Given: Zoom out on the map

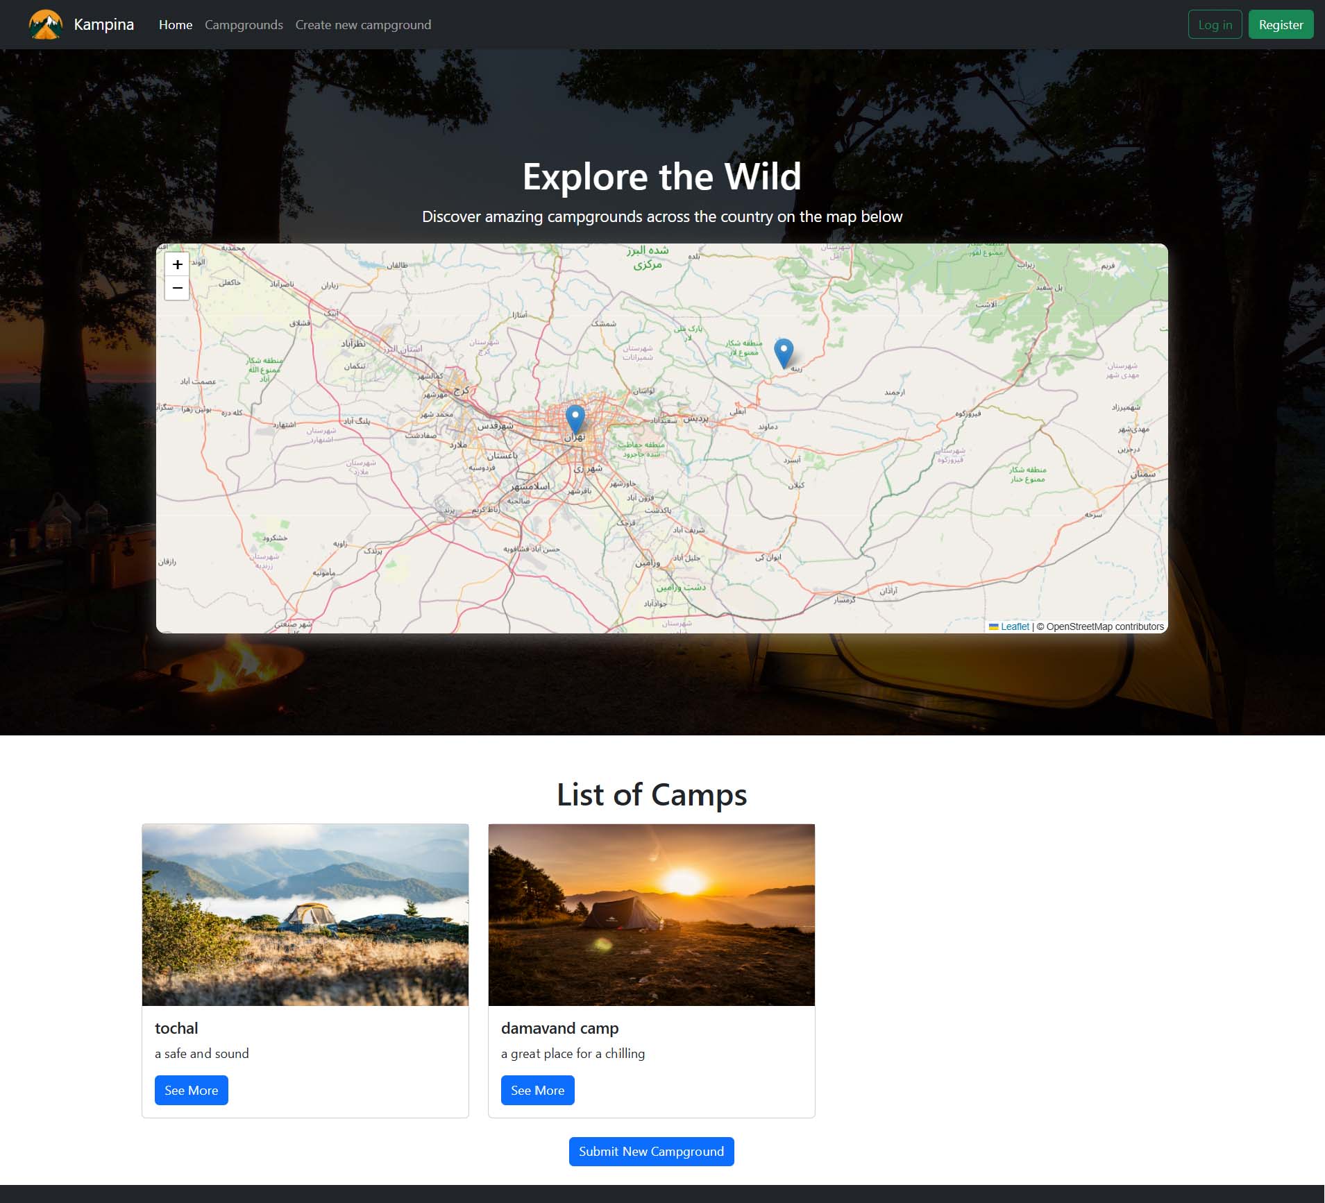Looking at the screenshot, I should click(177, 288).
